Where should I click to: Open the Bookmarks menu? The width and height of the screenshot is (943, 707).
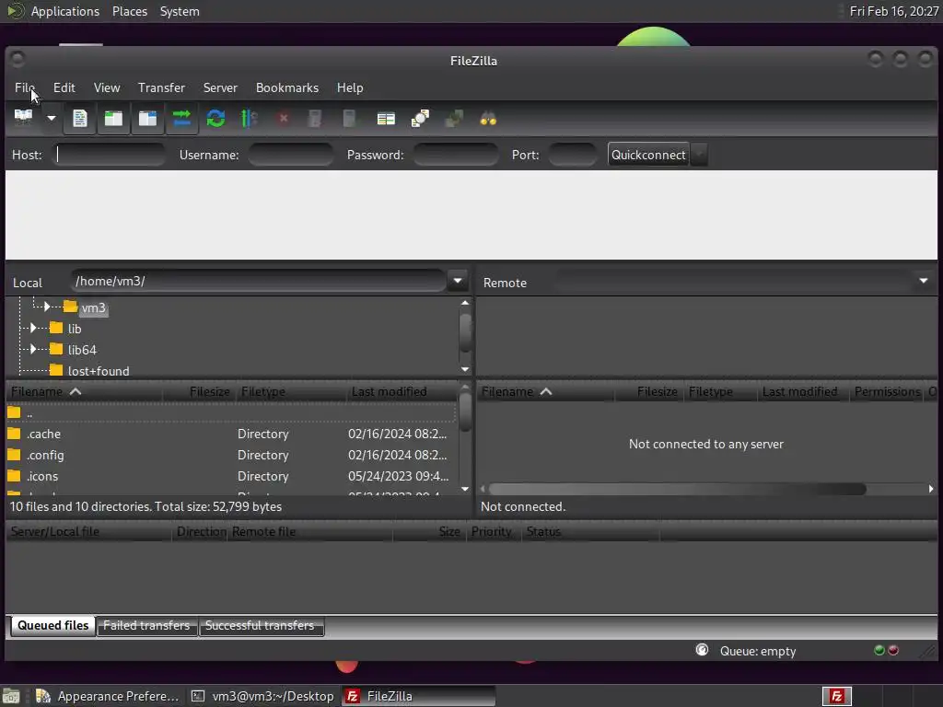[287, 87]
